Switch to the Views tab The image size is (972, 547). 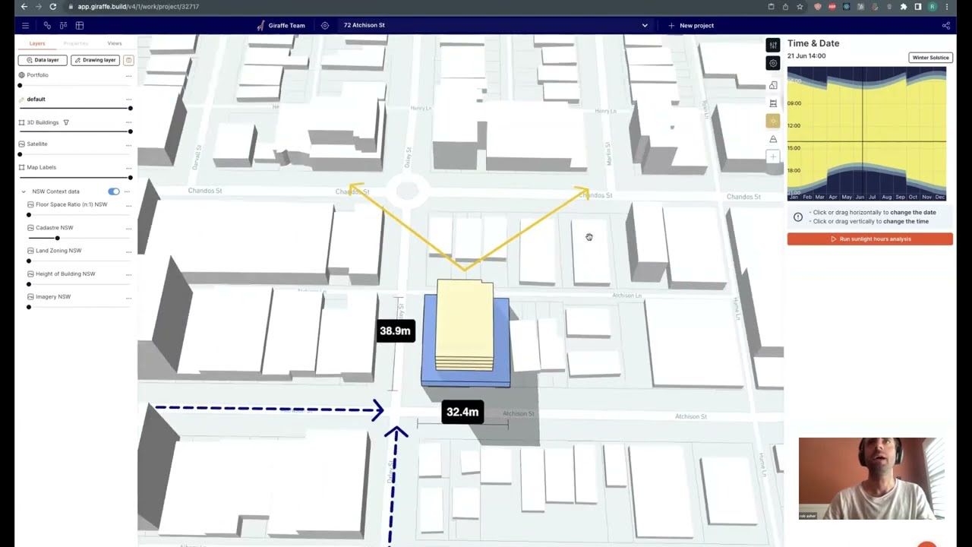click(115, 43)
